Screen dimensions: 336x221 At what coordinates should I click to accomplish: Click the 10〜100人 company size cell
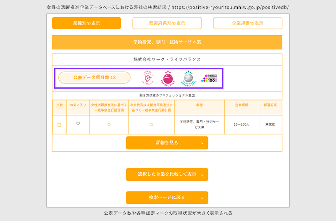click(241, 124)
